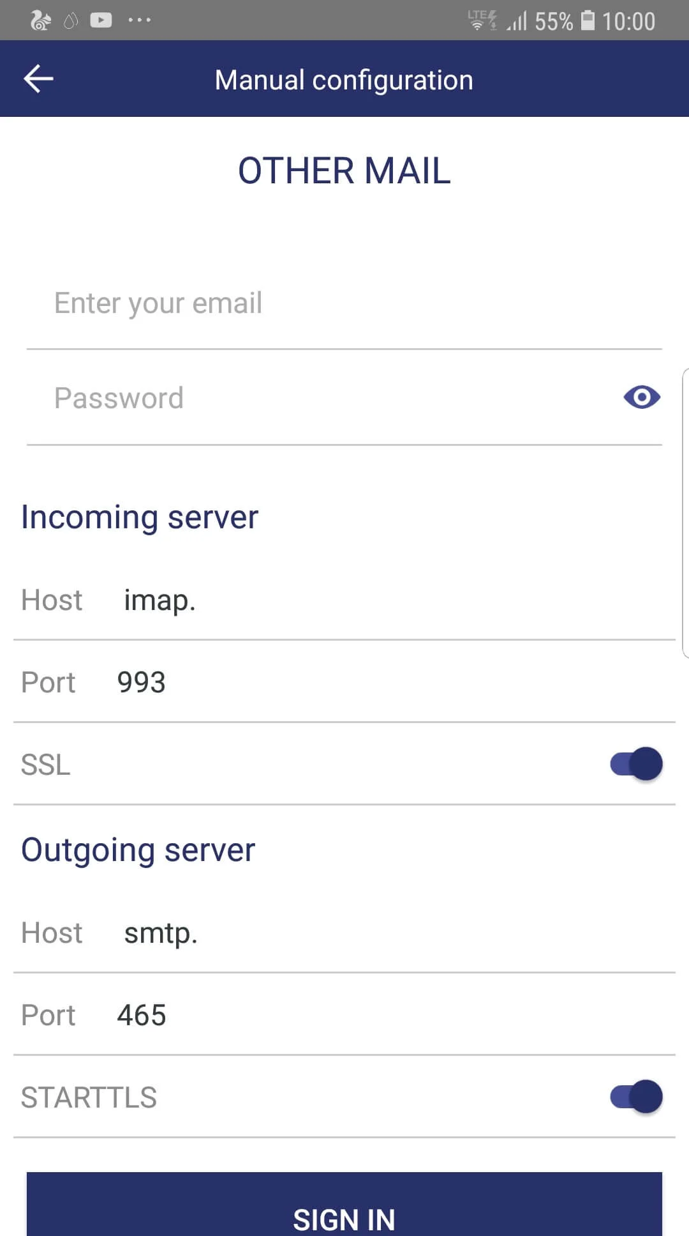Edit the outgoing smtp host field

(x=396, y=933)
